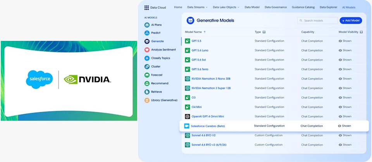Open the Guidance Catalog tab
Viewport: 372px width, 162px height.
coord(303,7)
